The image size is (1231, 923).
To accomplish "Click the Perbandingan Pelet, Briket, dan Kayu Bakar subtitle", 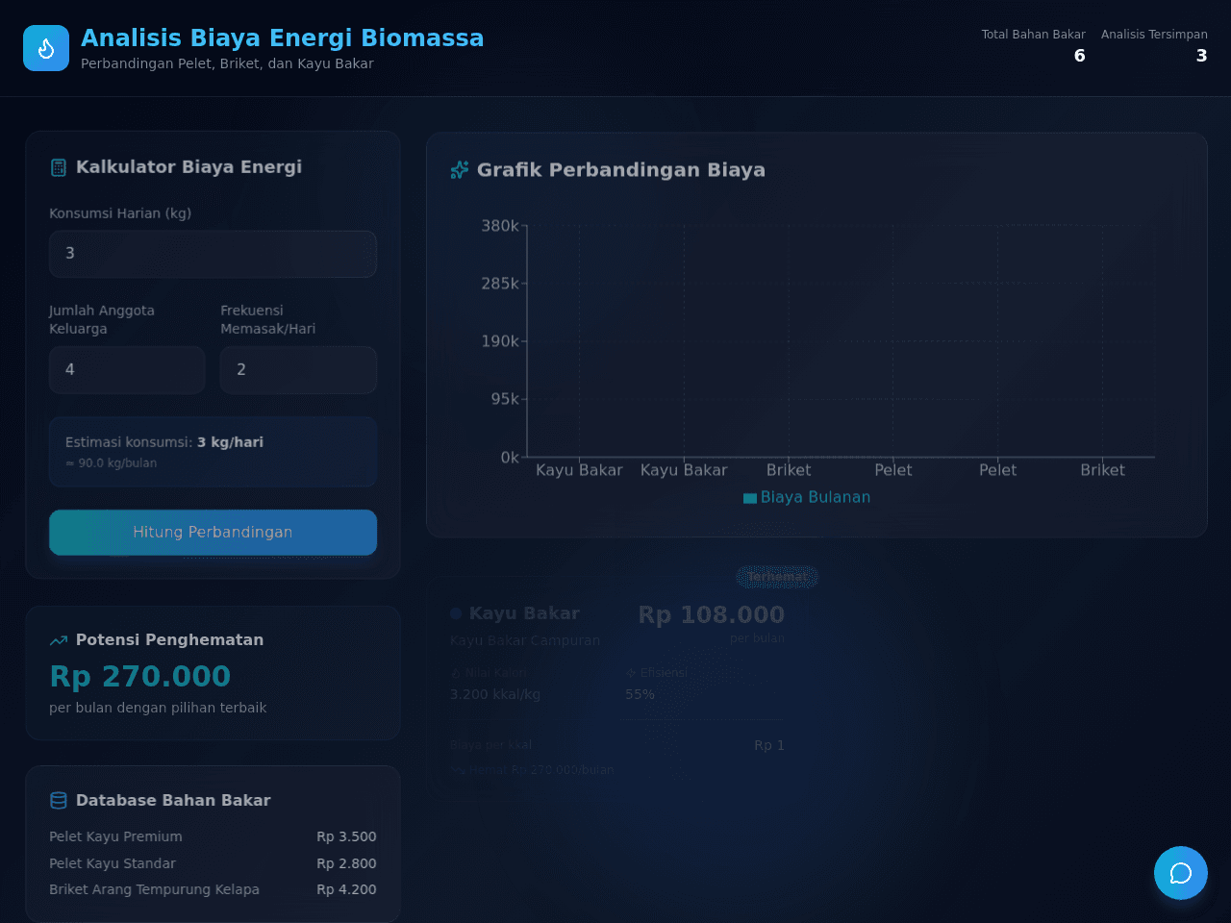I will coord(227,63).
